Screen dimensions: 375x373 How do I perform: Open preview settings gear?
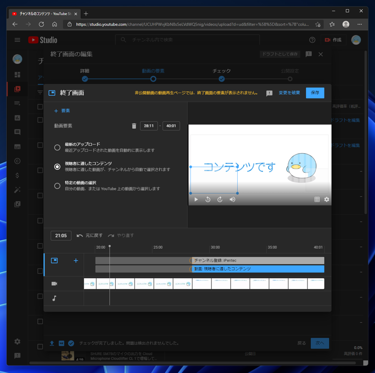[326, 200]
